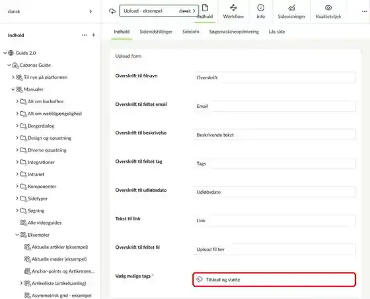Click the cloud upload icon

click(x=112, y=11)
